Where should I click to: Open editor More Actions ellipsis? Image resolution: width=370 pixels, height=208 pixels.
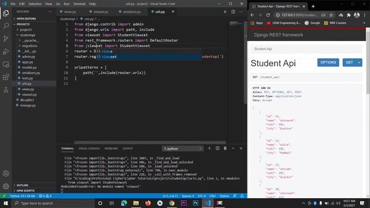[x=241, y=12]
